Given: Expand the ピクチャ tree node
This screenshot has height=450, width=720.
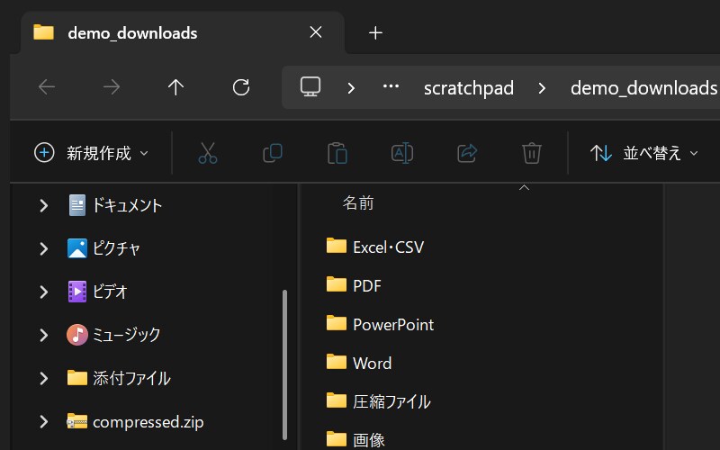Looking at the screenshot, I should [x=43, y=248].
